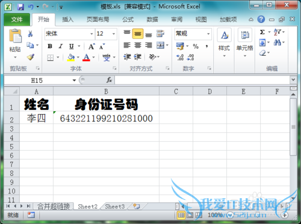Expand the 样式 styles dropdown
Image resolution: width=301 pixels, height=224 pixels.
point(224,56)
